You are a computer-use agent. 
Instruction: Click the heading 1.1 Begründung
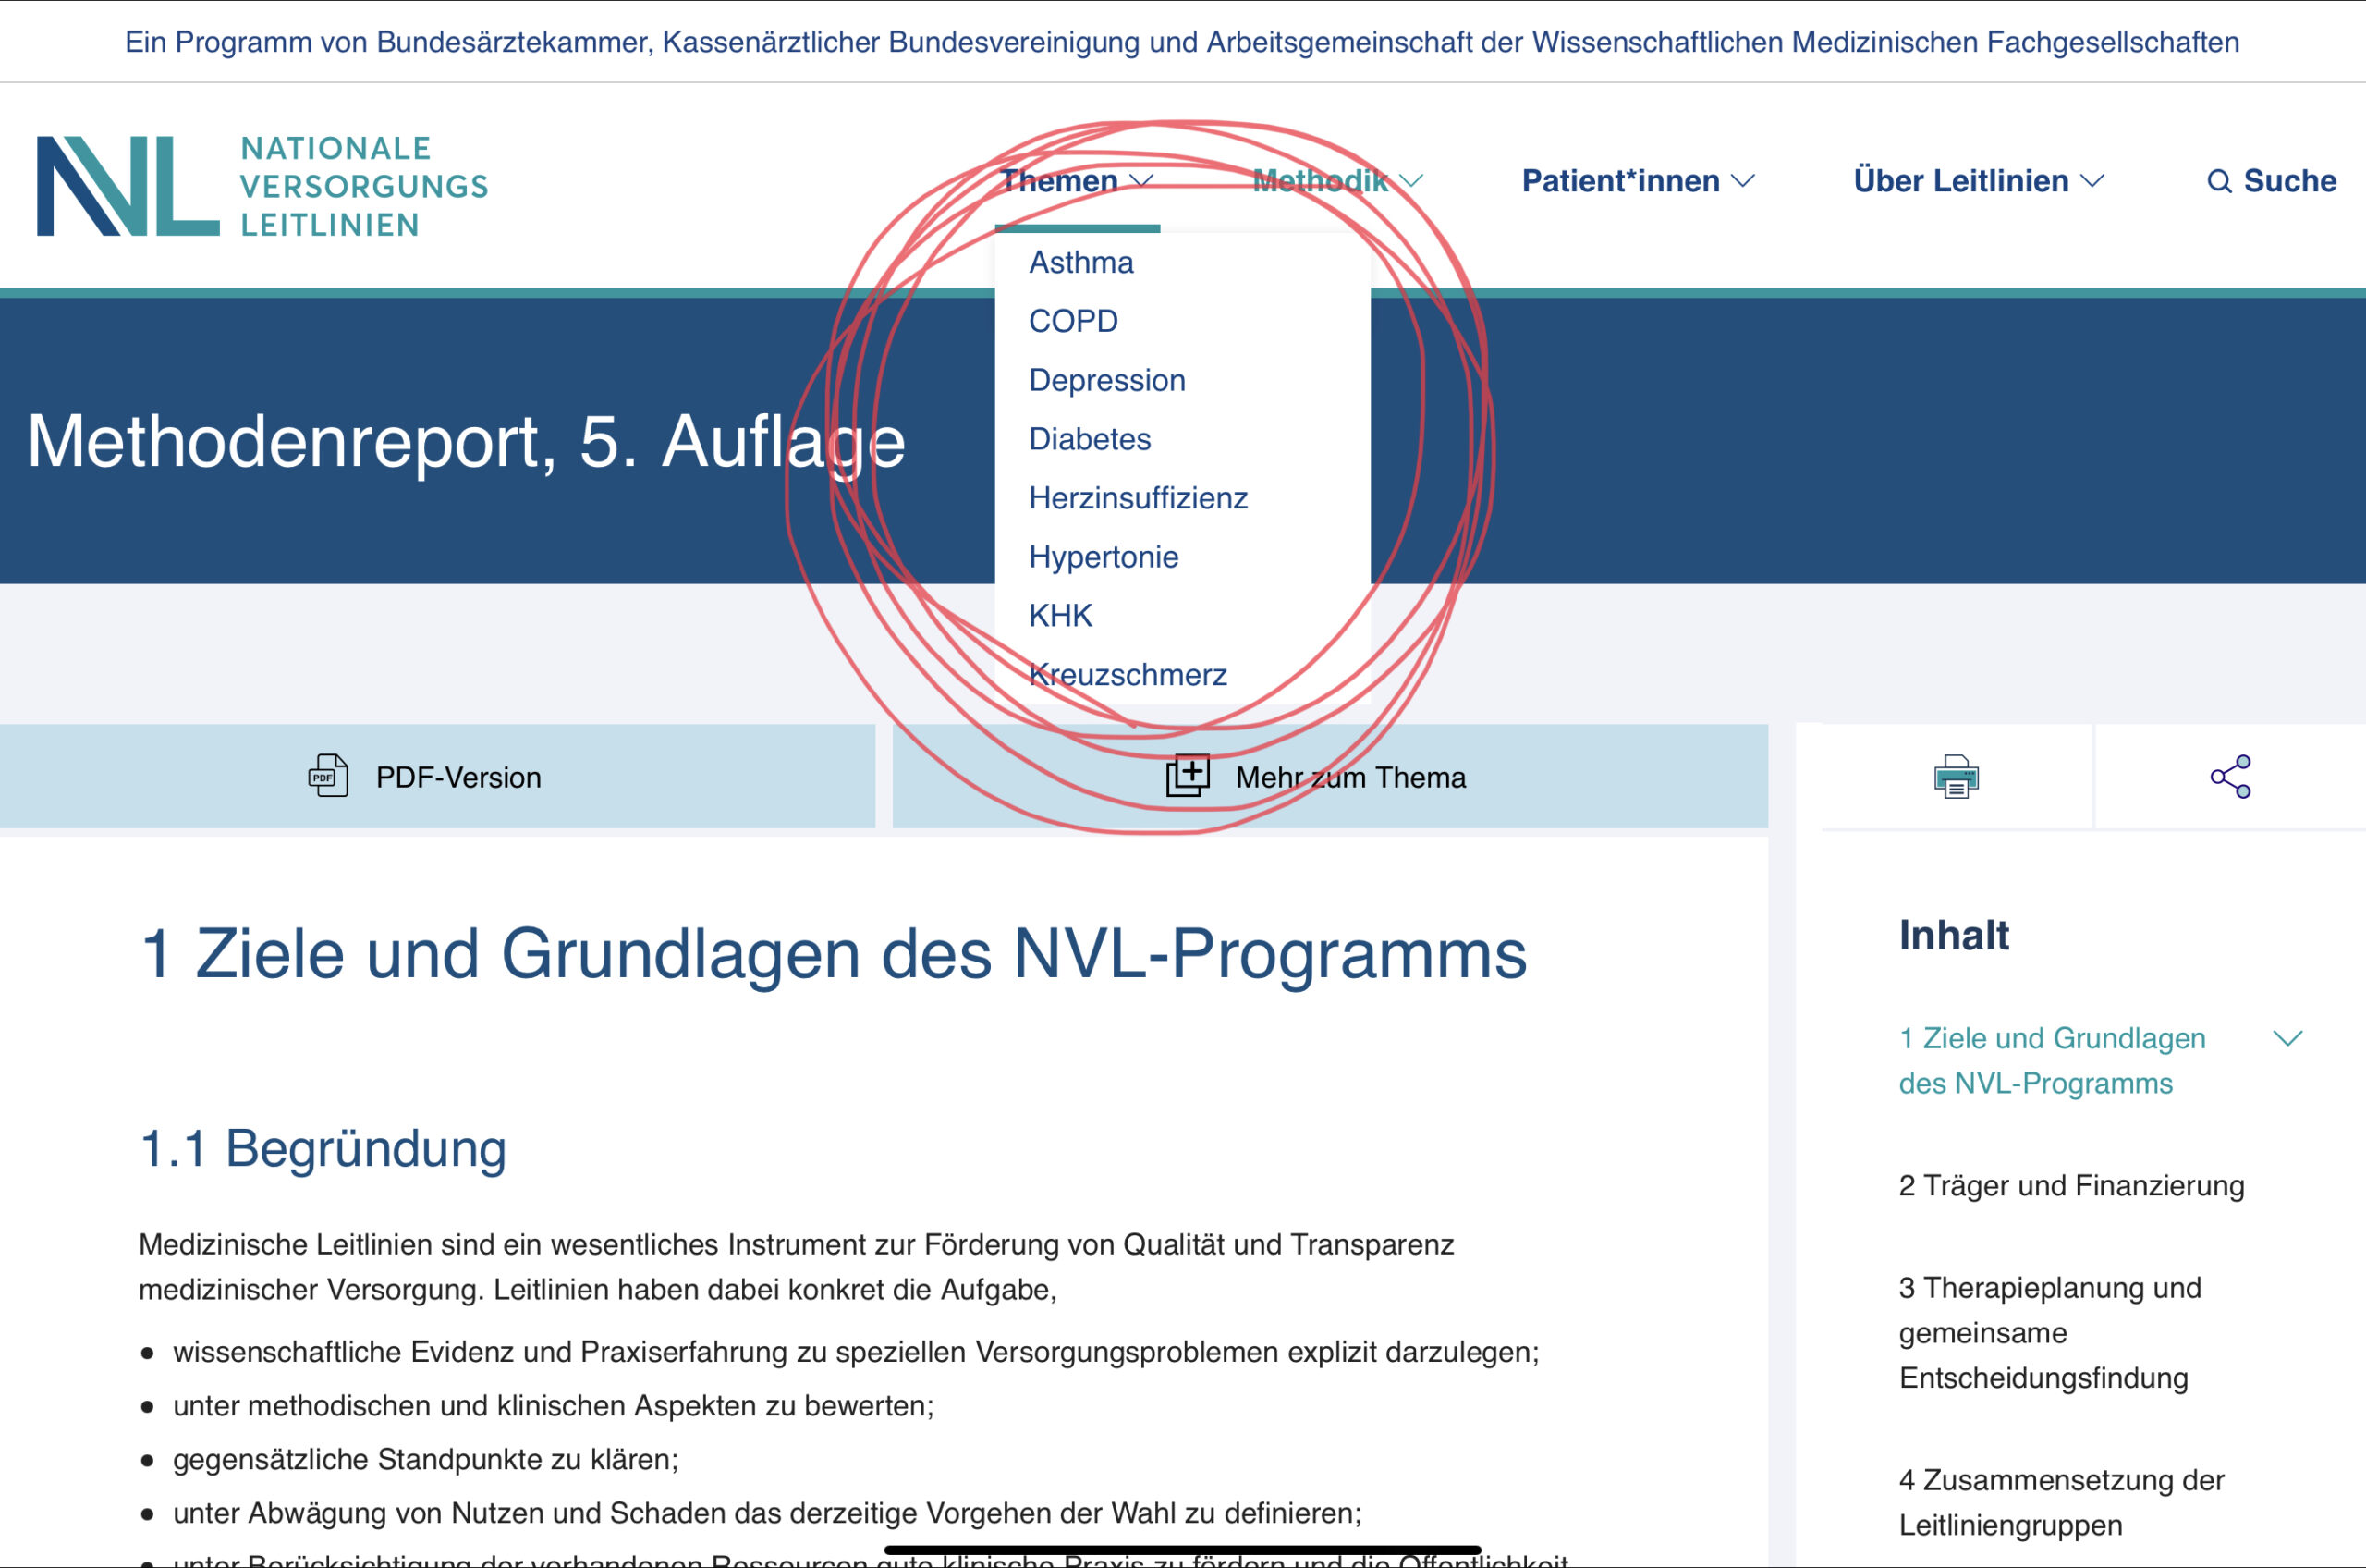(x=323, y=1148)
